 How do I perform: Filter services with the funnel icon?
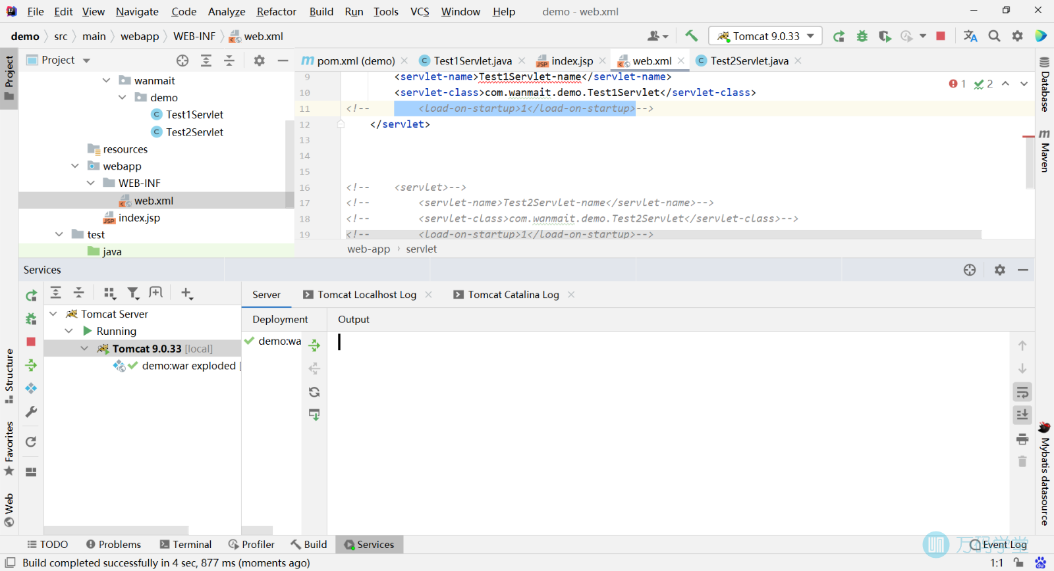click(133, 293)
